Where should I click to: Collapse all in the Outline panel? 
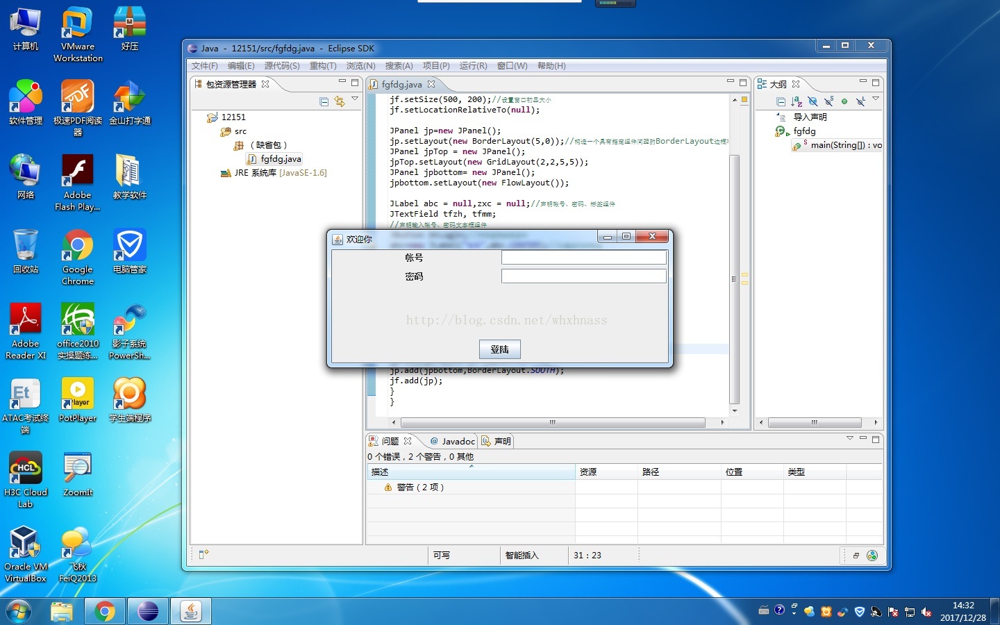coord(781,101)
